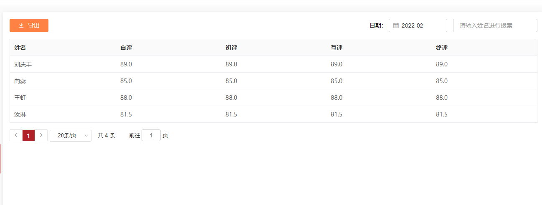Open the 20条/页 page size selector
Image resolution: width=542 pixels, height=205 pixels.
[x=71, y=135]
